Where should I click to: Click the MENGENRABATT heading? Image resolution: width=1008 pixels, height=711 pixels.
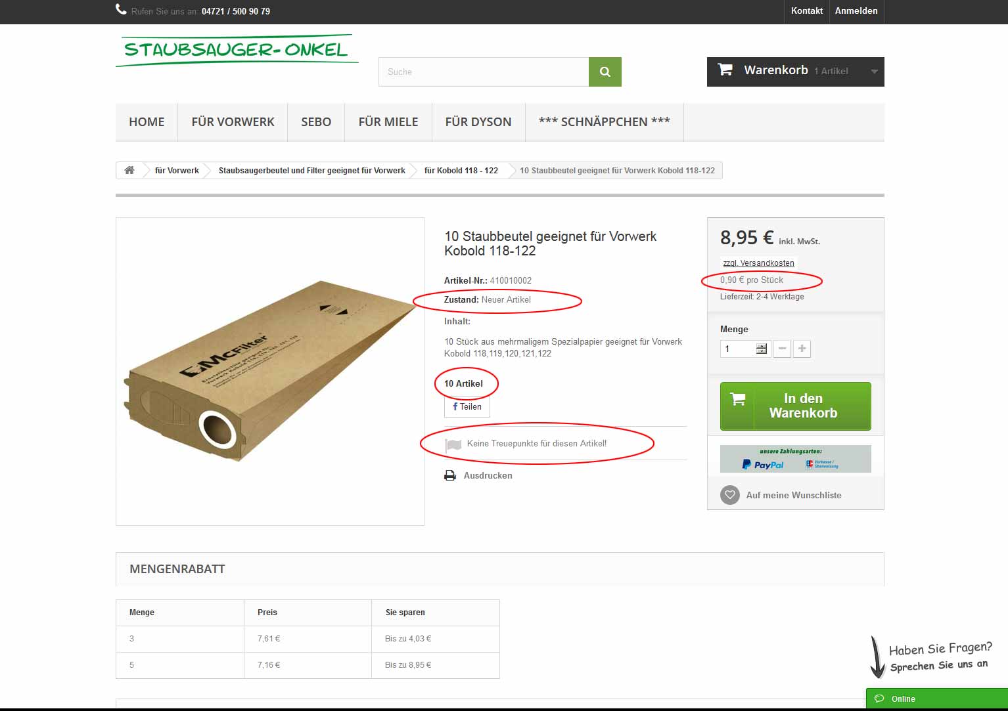point(177,569)
